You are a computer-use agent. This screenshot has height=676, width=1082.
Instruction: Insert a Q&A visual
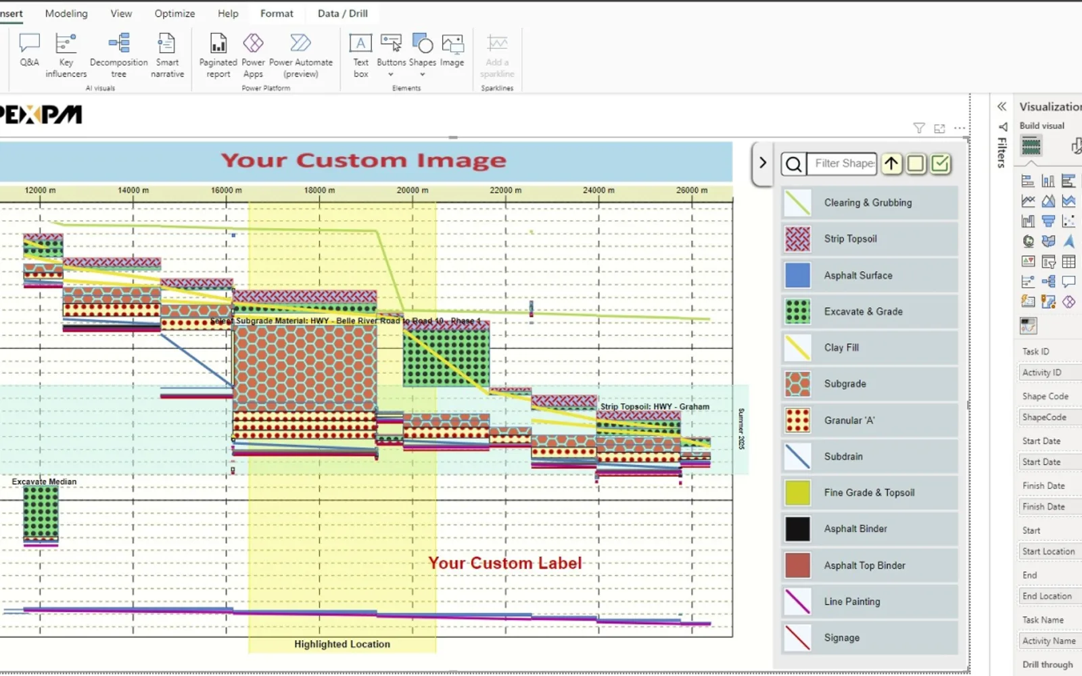pos(29,51)
